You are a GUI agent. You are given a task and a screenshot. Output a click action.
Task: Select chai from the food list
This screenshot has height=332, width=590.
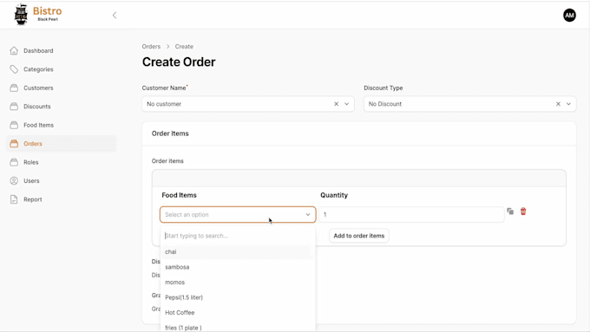[238, 252]
